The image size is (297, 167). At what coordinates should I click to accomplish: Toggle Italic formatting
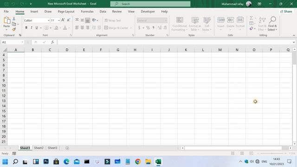tap(32, 28)
